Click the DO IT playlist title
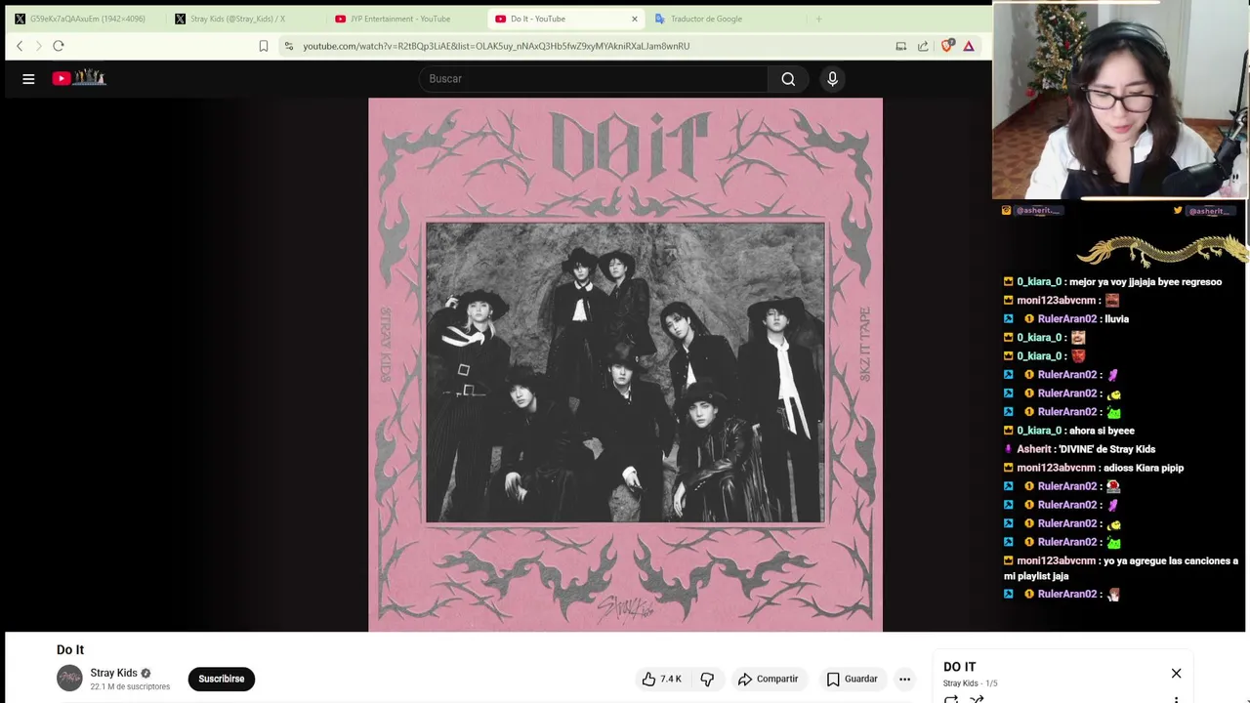The height and width of the screenshot is (703, 1250). pos(959,667)
